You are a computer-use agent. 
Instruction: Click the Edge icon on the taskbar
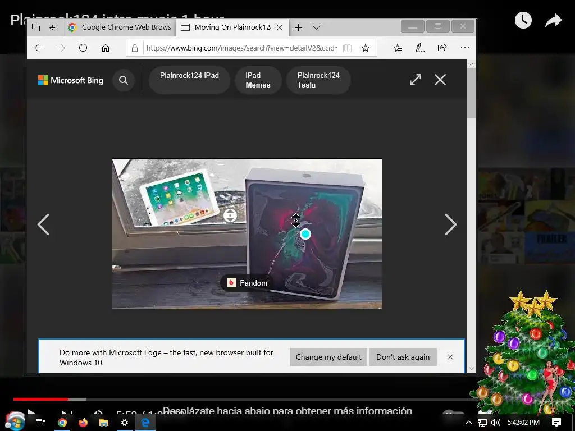point(145,423)
